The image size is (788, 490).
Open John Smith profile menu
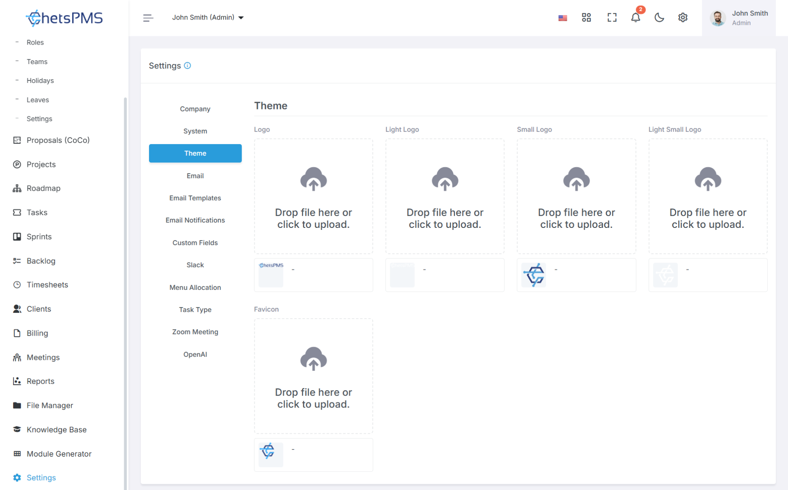pyautogui.click(x=739, y=18)
